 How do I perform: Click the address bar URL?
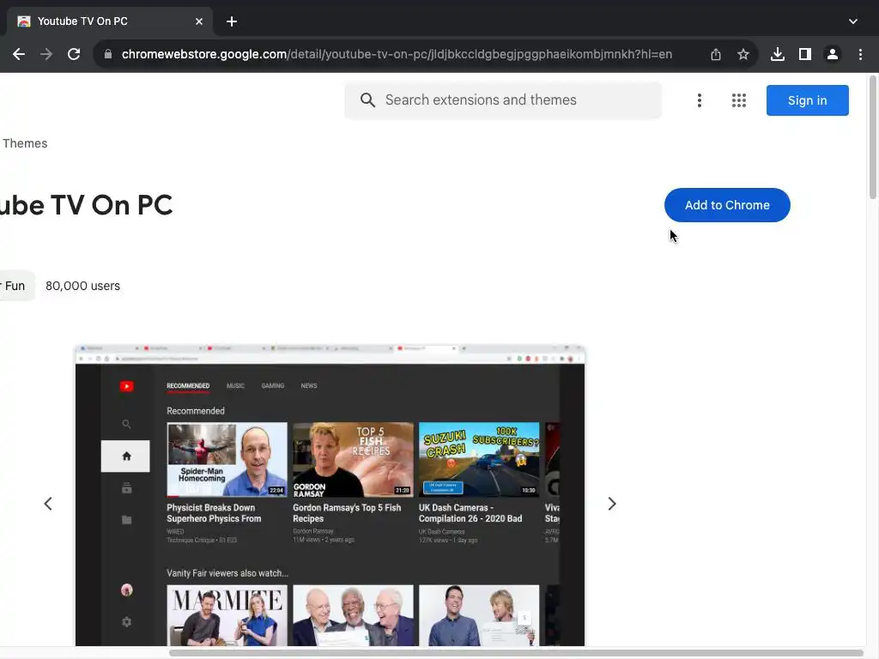tap(397, 54)
